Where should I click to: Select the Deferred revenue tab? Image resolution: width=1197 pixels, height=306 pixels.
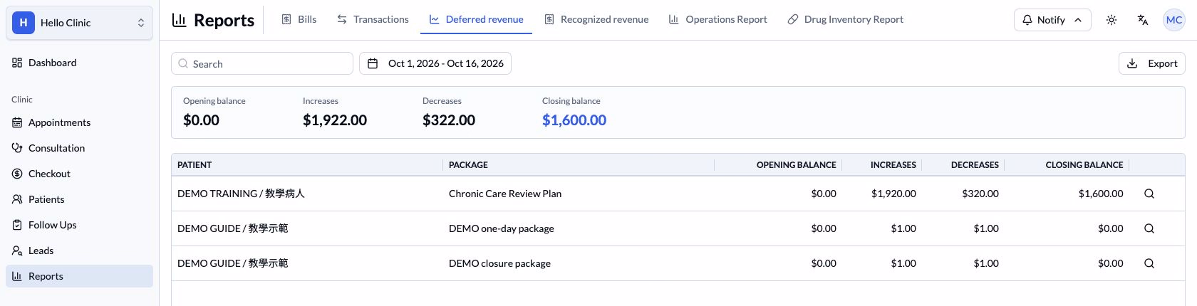476,19
